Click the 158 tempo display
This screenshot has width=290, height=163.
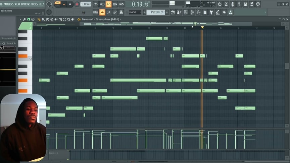(86, 4)
